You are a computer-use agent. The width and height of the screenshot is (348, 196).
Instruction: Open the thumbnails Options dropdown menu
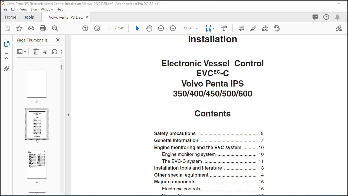[x=22, y=51]
